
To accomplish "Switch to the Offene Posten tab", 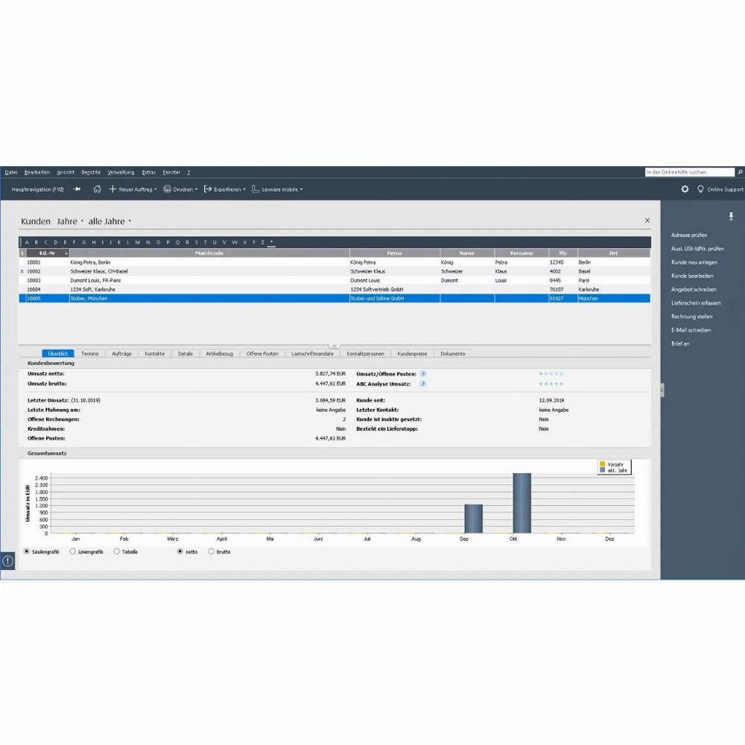I will point(262,353).
